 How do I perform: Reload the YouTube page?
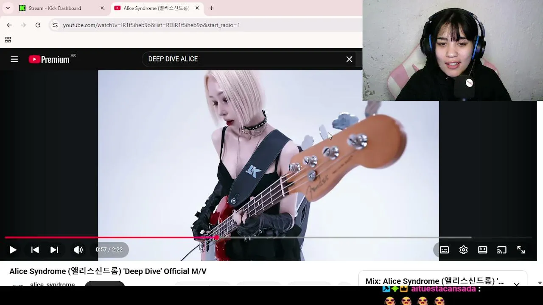click(x=38, y=25)
